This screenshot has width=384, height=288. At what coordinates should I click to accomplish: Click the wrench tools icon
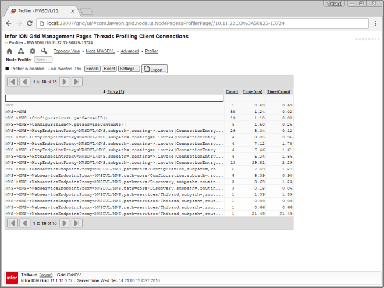[x=44, y=51]
